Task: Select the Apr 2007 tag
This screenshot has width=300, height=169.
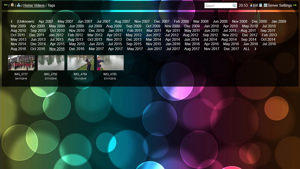Action: (x=46, y=21)
